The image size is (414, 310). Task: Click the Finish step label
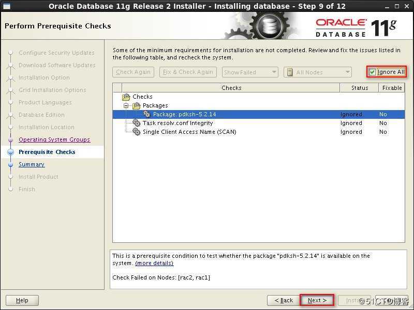(x=27, y=189)
